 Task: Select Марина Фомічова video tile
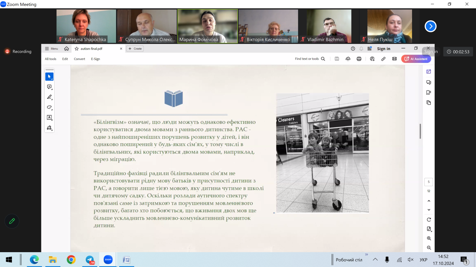click(x=208, y=26)
